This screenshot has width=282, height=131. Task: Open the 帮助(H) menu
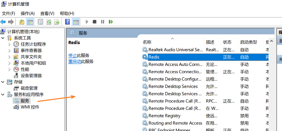coord(67,13)
